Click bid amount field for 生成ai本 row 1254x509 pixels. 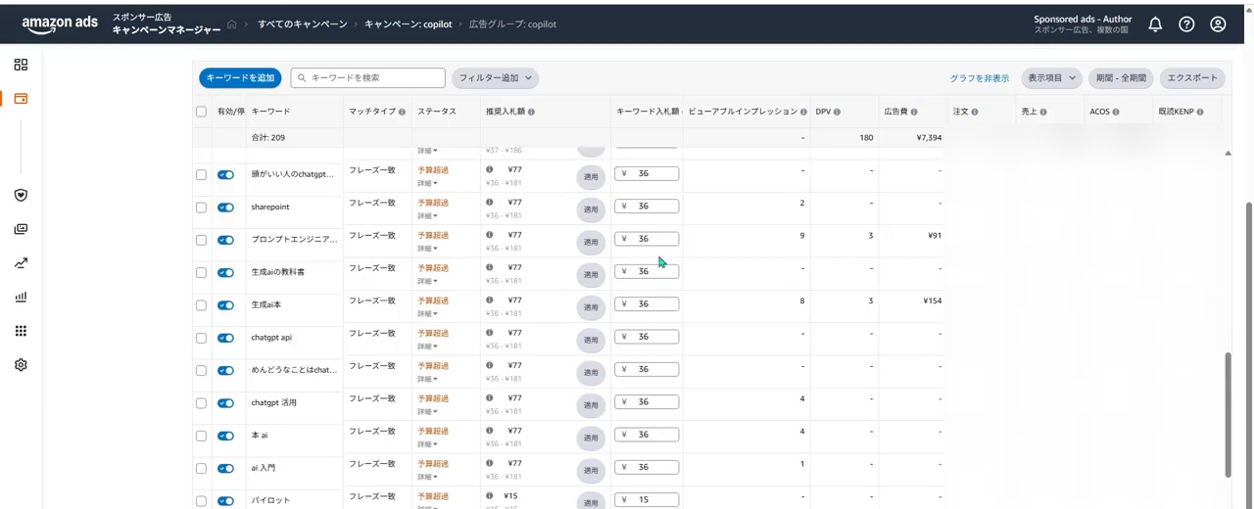tap(647, 304)
